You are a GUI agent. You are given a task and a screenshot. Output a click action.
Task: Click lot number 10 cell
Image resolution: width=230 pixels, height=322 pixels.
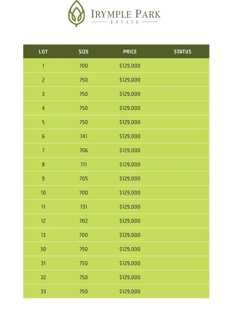pos(43,193)
